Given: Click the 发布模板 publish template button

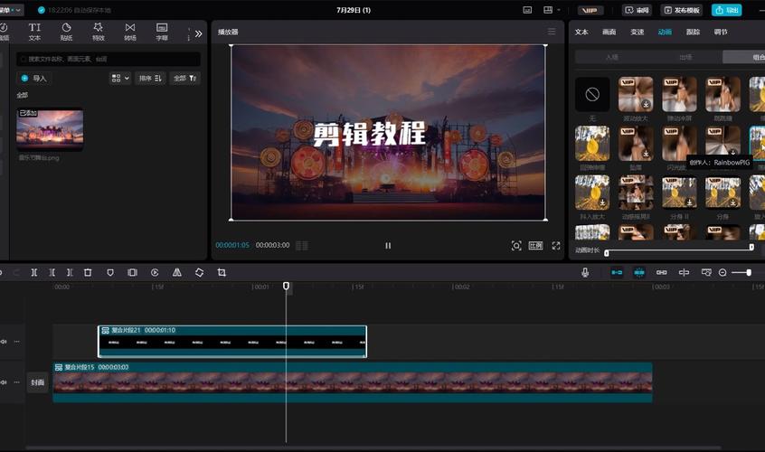Looking at the screenshot, I should click(x=682, y=10).
